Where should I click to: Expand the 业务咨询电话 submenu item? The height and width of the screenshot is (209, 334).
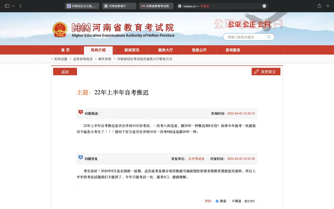point(83,59)
